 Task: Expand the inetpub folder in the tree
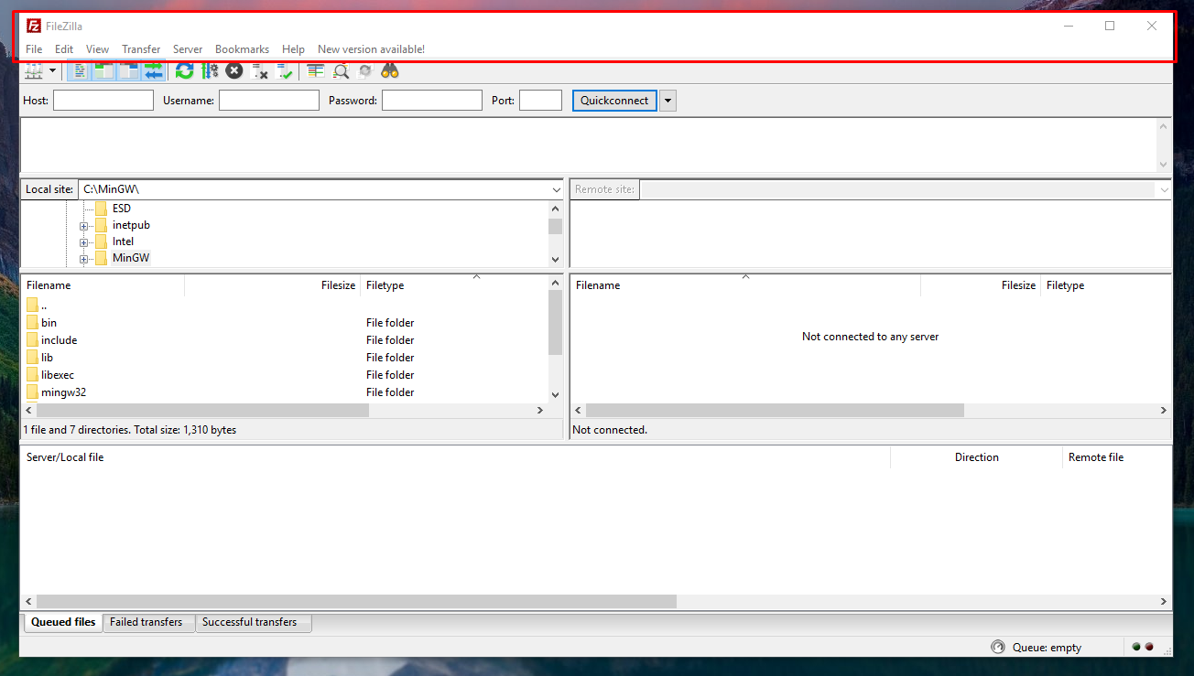pos(82,224)
